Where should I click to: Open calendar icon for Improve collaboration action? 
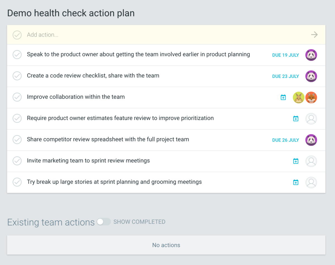click(283, 97)
